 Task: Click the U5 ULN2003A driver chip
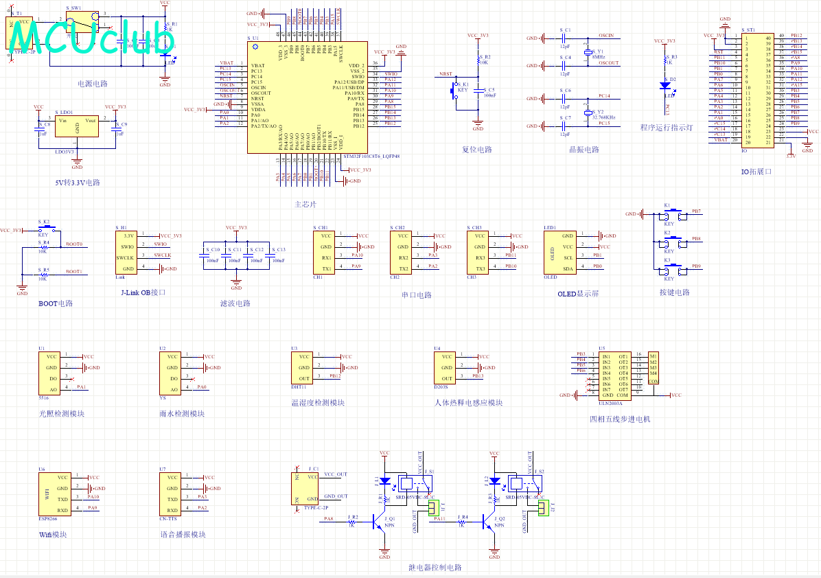pyautogui.click(x=615, y=376)
